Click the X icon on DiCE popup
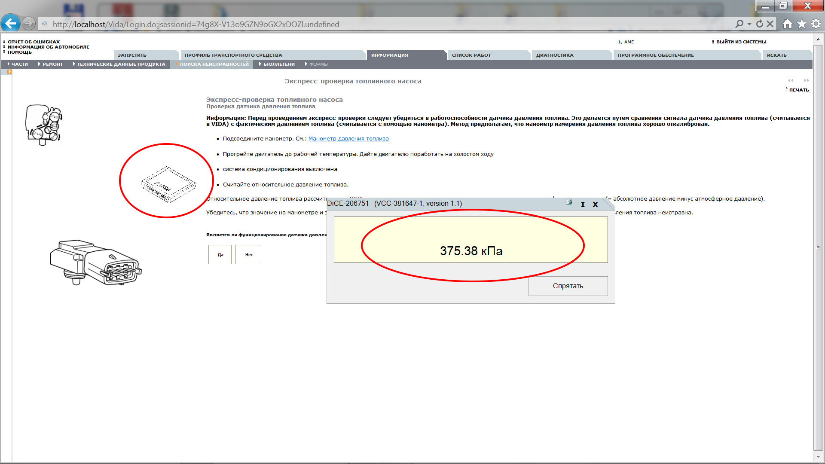The width and height of the screenshot is (825, 464). click(595, 205)
